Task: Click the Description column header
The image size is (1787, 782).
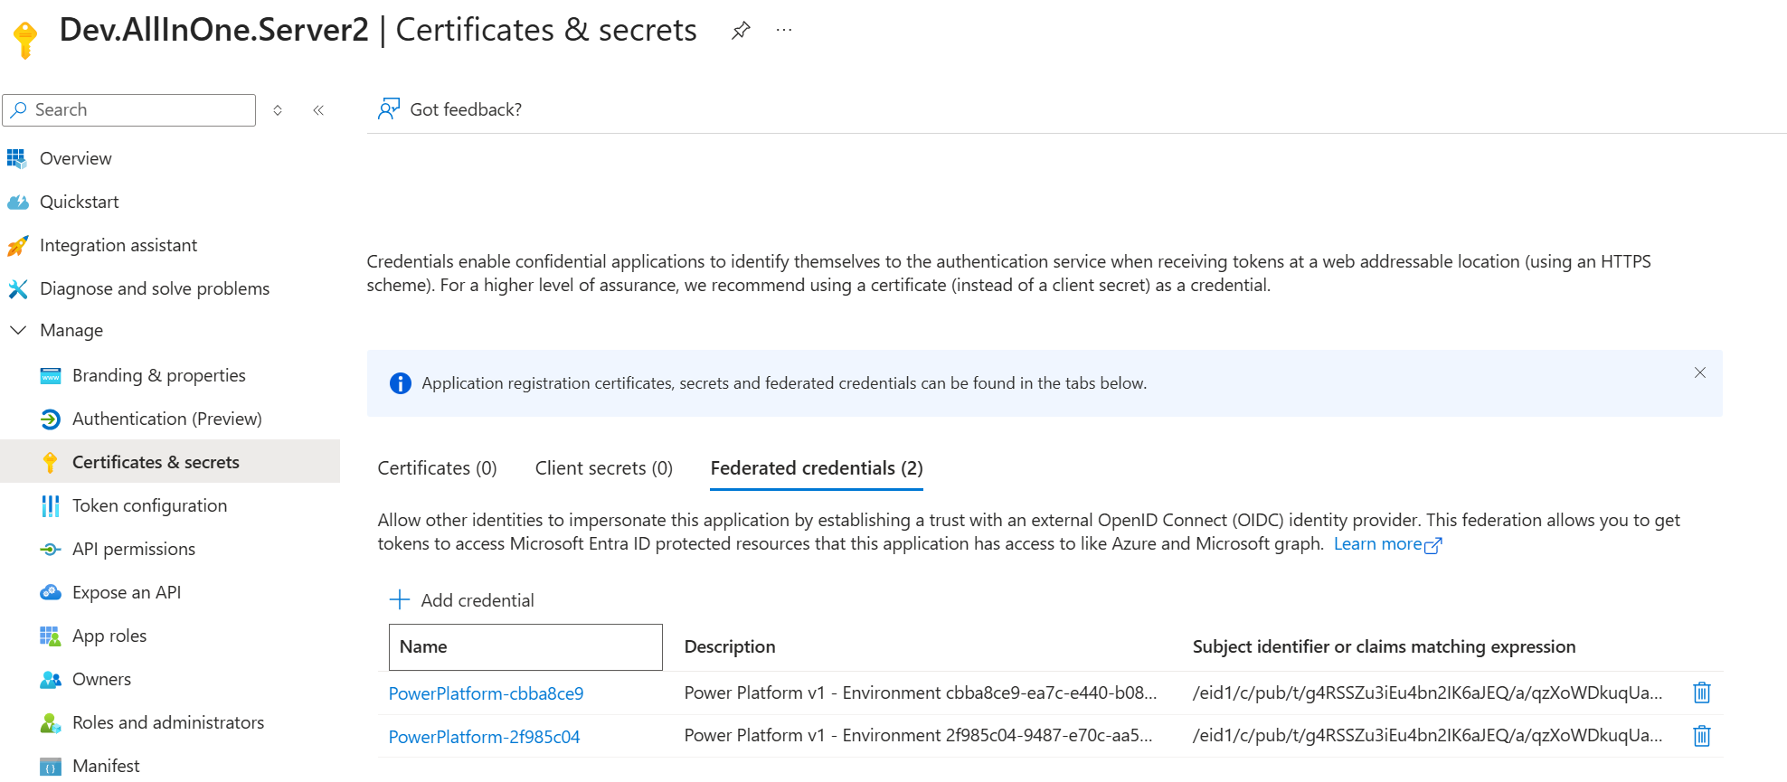Action: (x=730, y=646)
